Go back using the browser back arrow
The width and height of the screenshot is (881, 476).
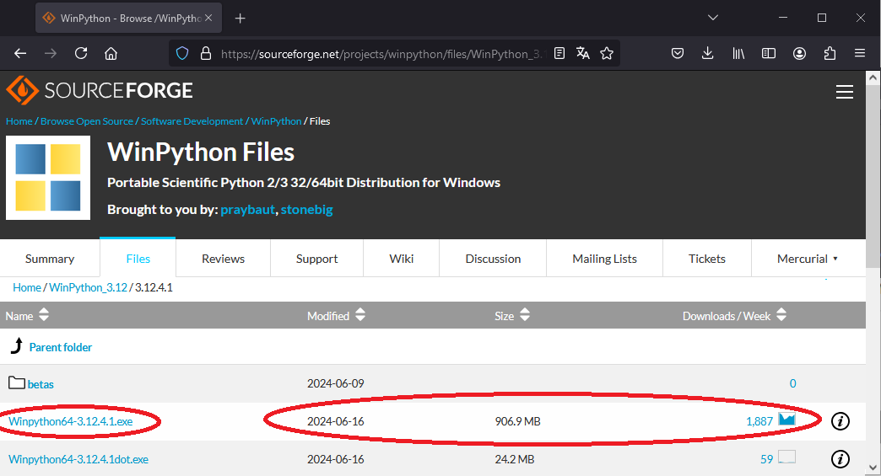(20, 53)
